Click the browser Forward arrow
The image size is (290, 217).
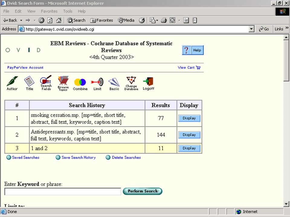(x=28, y=20)
